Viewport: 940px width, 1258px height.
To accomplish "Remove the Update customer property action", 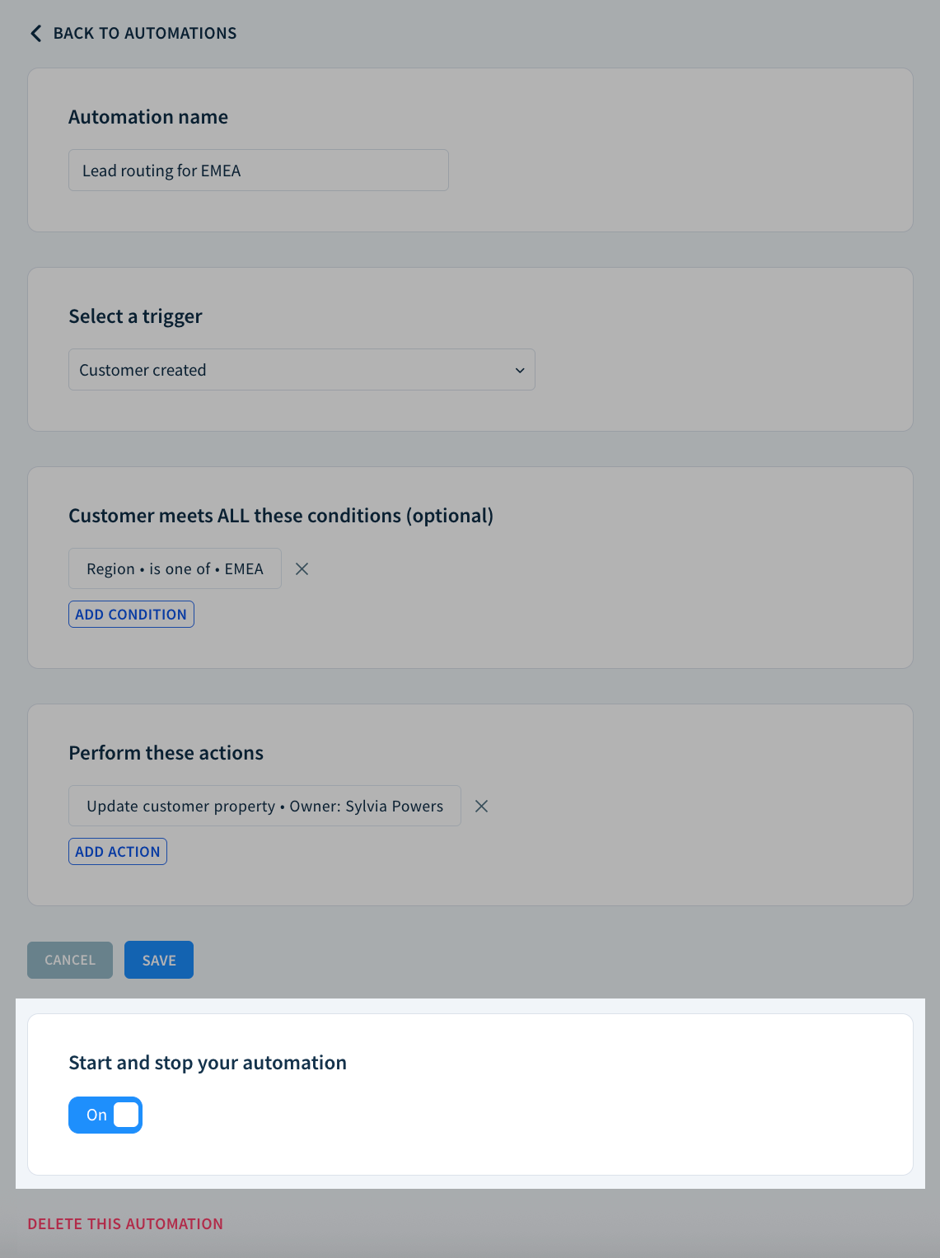I will coord(481,806).
